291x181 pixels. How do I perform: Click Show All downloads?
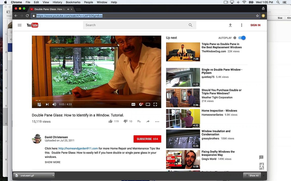click(252, 175)
